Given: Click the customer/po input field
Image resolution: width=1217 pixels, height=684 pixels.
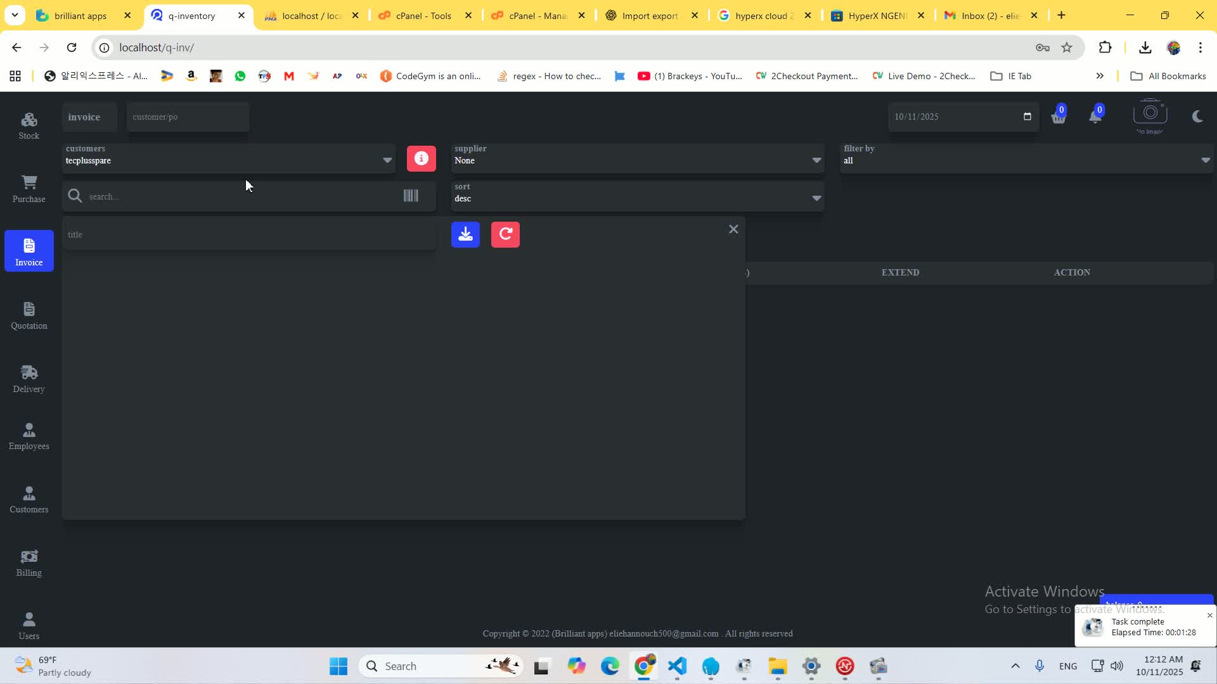Looking at the screenshot, I should (188, 117).
